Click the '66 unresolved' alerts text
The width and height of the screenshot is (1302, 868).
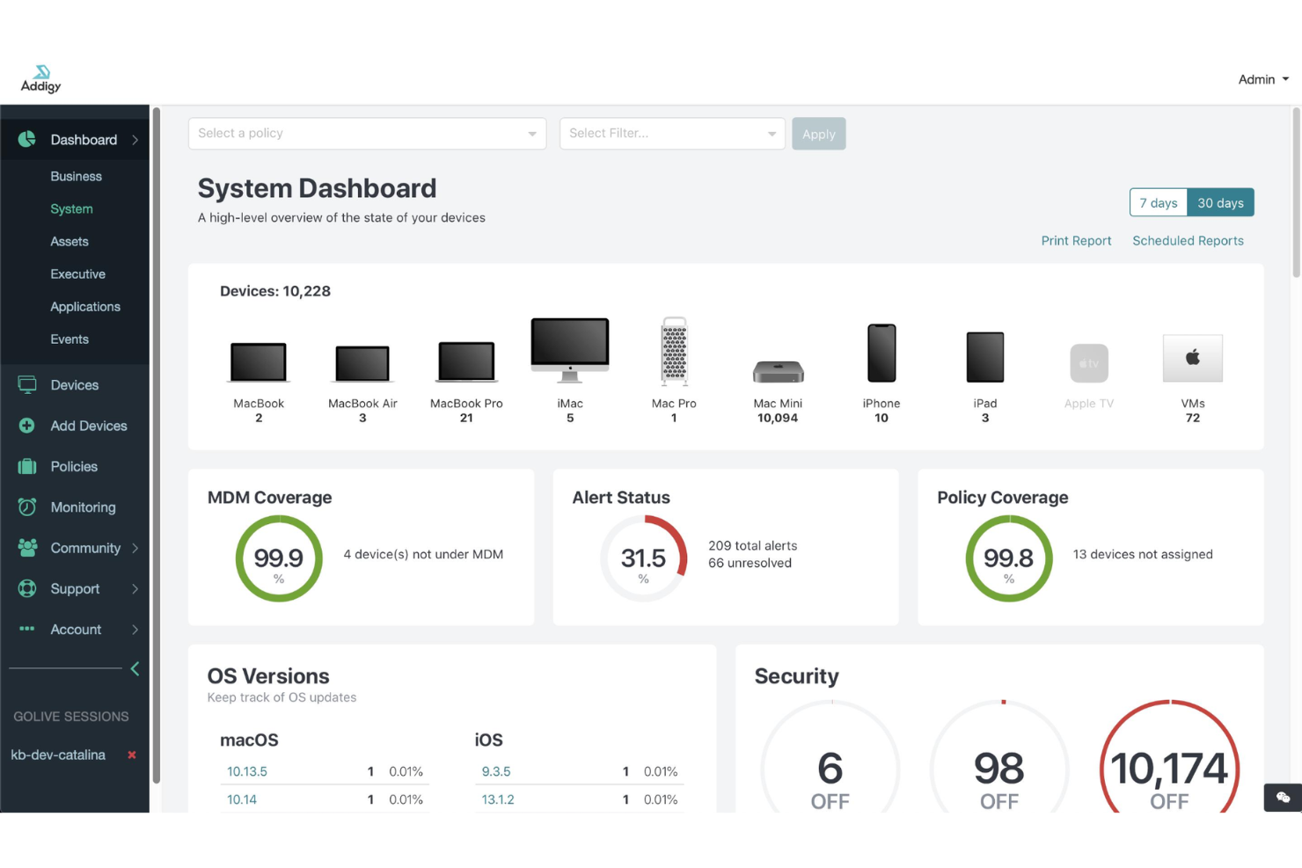tap(750, 563)
